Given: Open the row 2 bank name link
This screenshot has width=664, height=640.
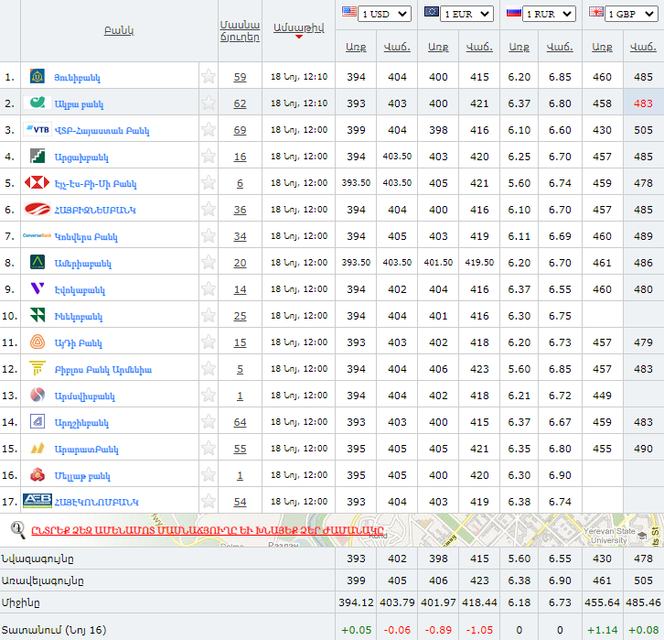Looking at the screenshot, I should [79, 103].
